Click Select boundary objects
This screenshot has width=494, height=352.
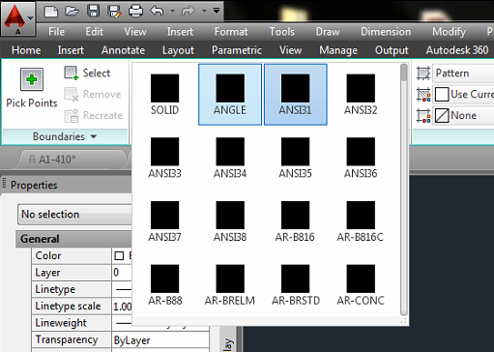coord(87,73)
